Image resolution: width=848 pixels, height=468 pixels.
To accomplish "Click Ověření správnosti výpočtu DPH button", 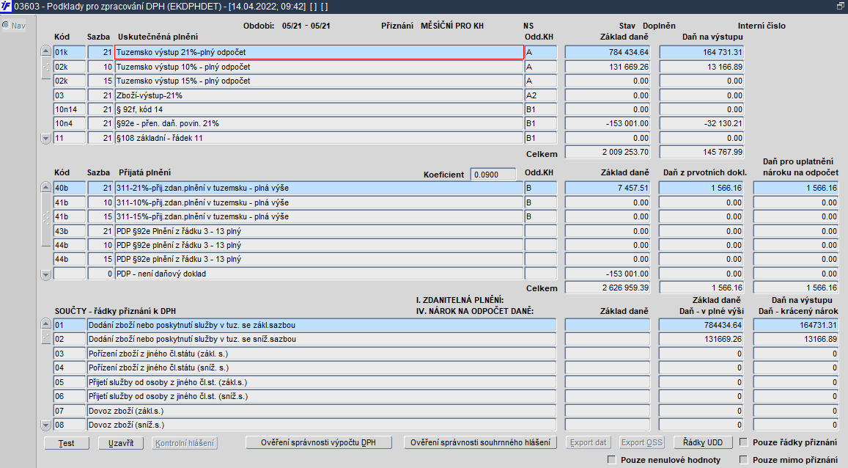I will 319,442.
